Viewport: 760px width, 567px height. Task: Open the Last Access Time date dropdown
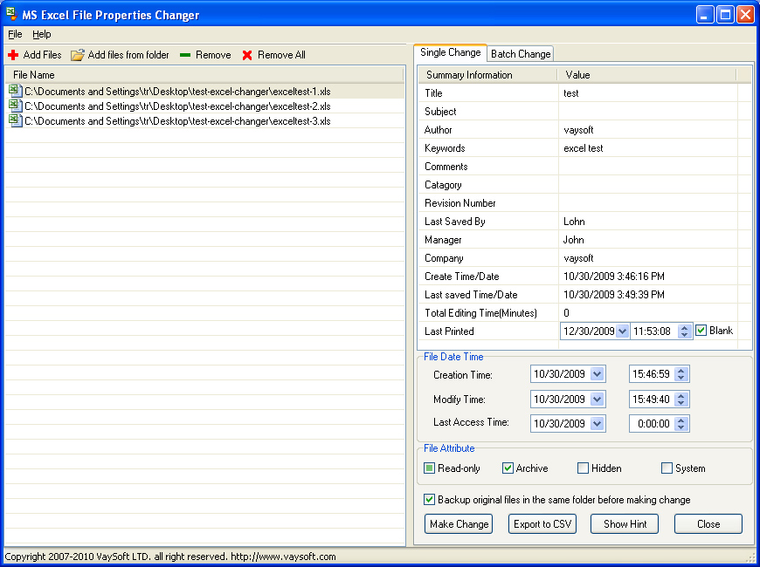[598, 424]
